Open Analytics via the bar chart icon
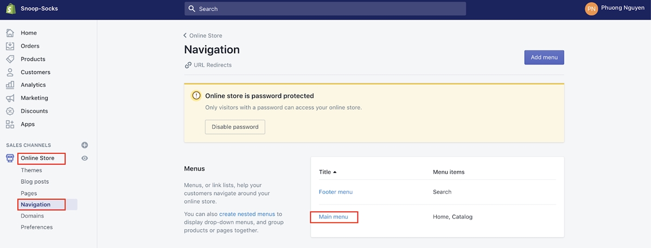 (10, 85)
